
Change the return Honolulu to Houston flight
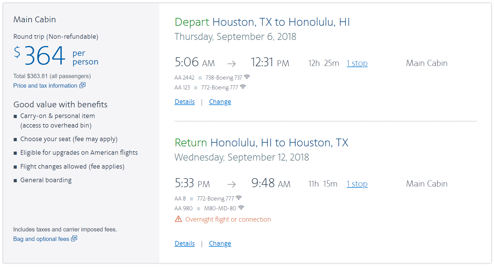[220, 244]
